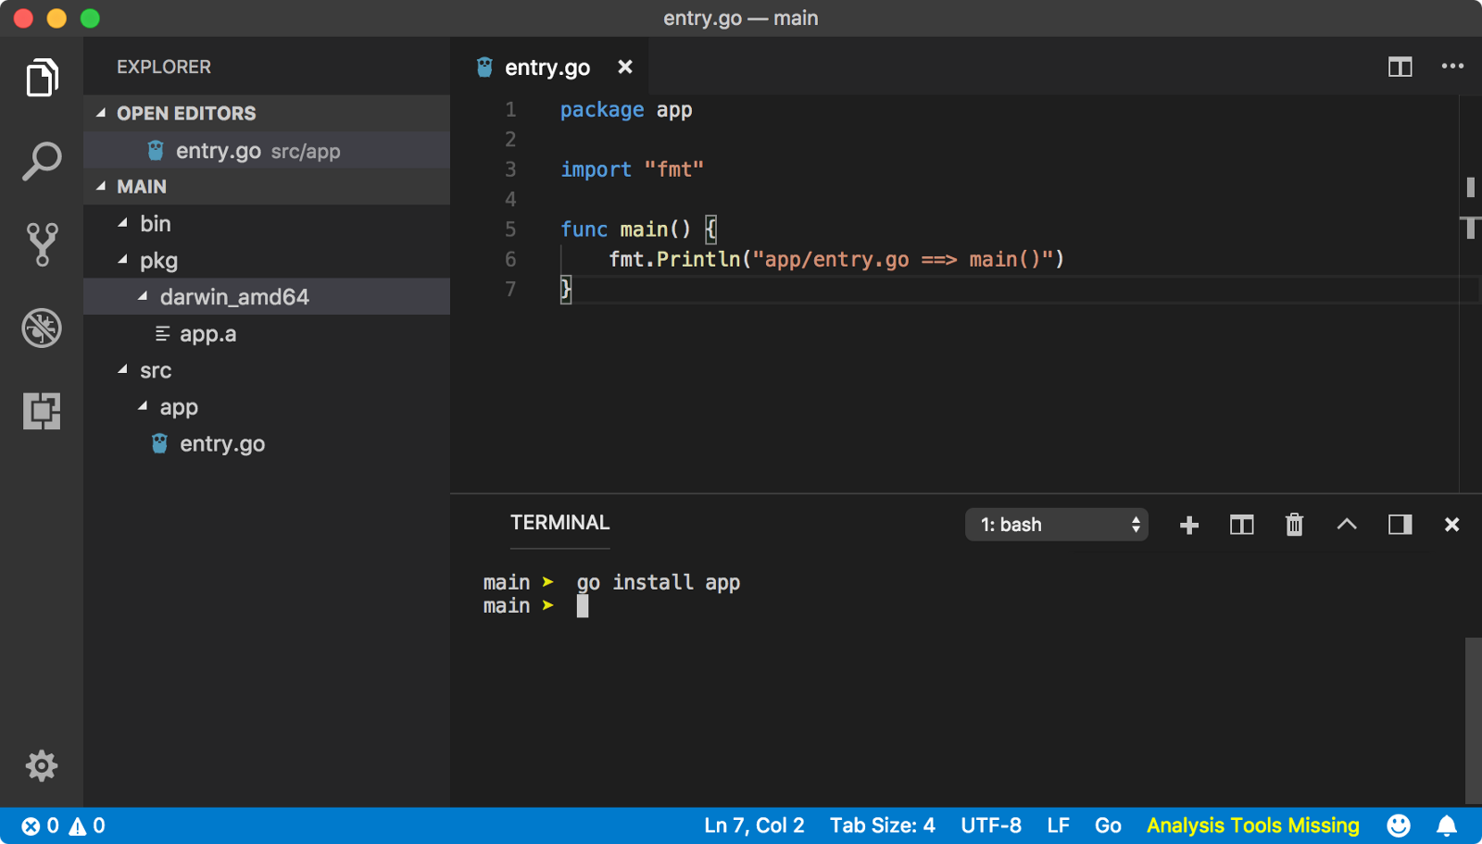Change end of line sequence LF

pos(1058,825)
